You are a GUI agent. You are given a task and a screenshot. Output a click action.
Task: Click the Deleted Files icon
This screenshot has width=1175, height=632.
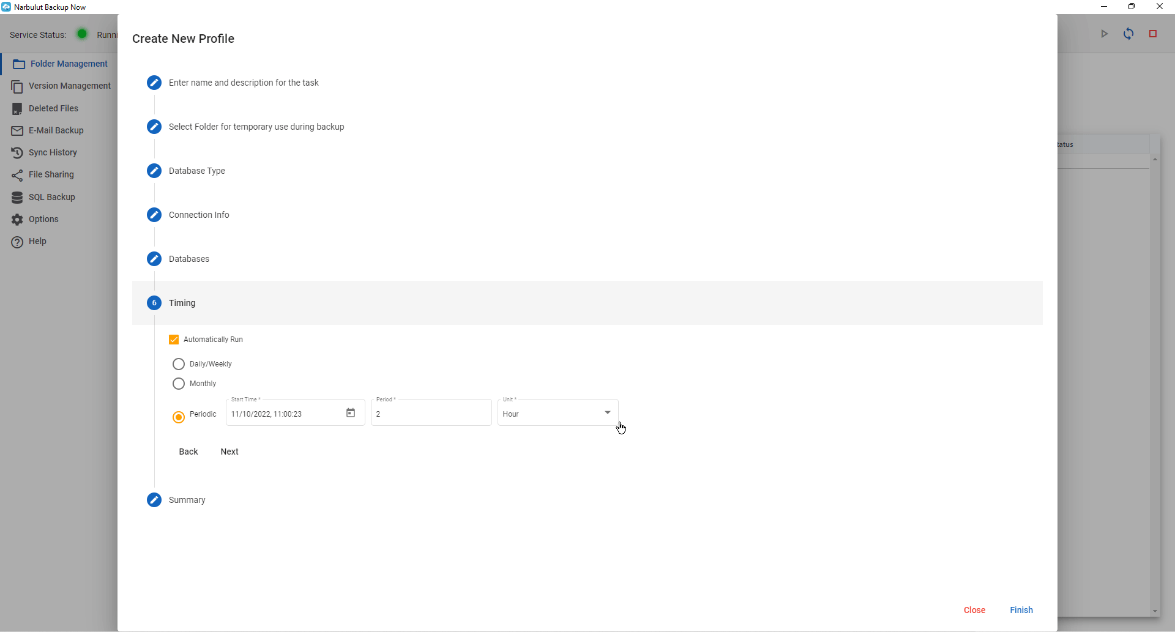(x=17, y=109)
